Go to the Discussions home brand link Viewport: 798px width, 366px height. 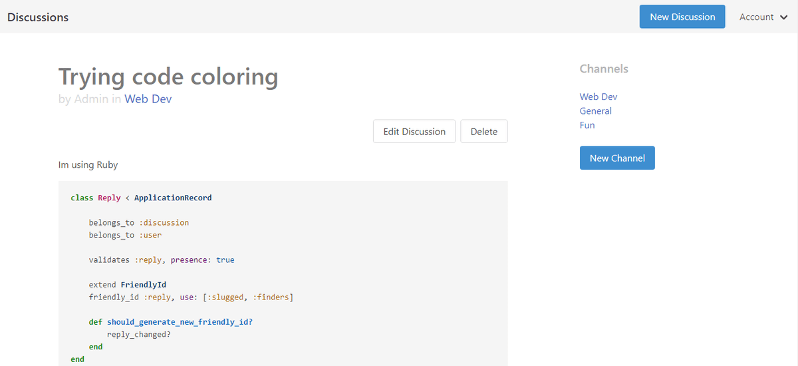(38, 17)
